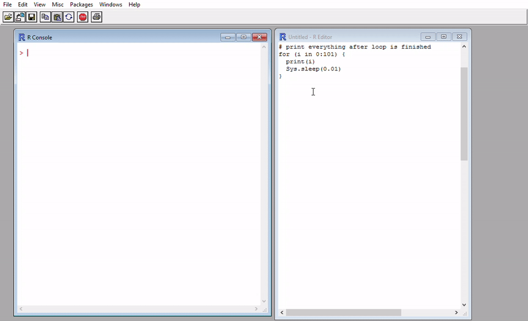528x321 pixels.
Task: Click the Copy toolbar icon
Action: coord(45,17)
